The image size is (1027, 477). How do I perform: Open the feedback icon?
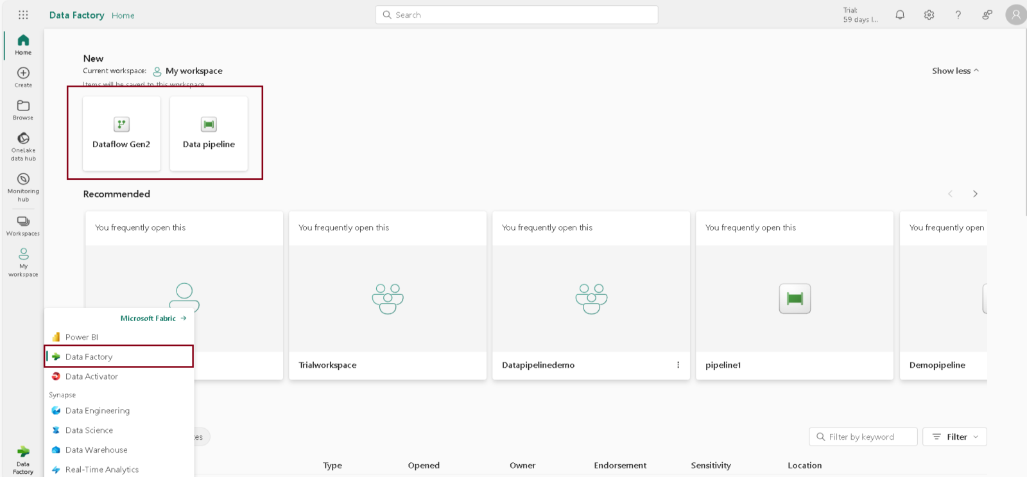[987, 15]
